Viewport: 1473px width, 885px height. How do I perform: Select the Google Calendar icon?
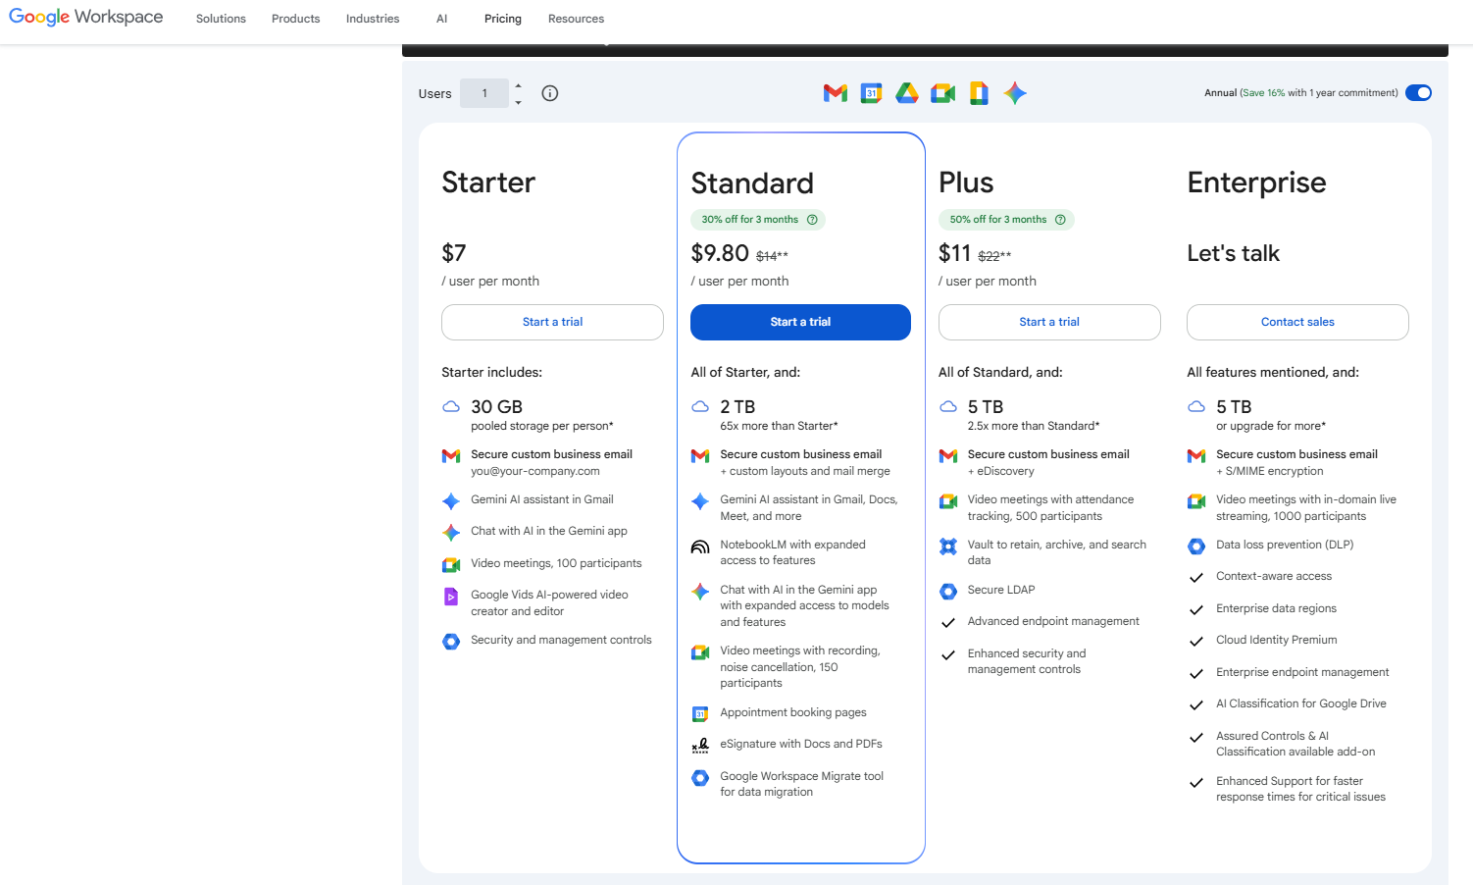(x=871, y=93)
